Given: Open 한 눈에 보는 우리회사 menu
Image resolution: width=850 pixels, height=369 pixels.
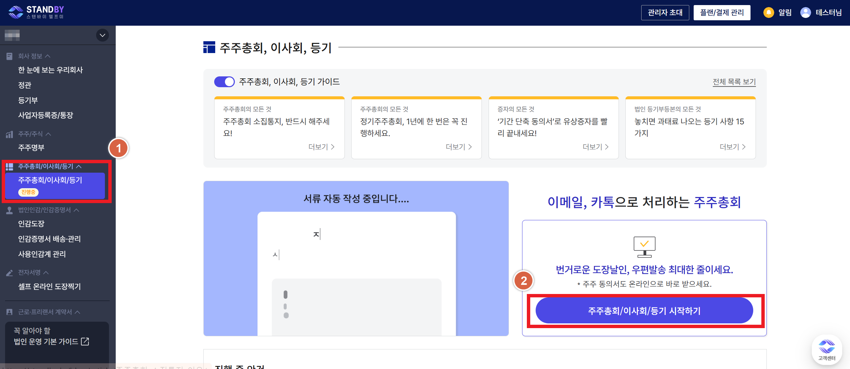Looking at the screenshot, I should 50,70.
